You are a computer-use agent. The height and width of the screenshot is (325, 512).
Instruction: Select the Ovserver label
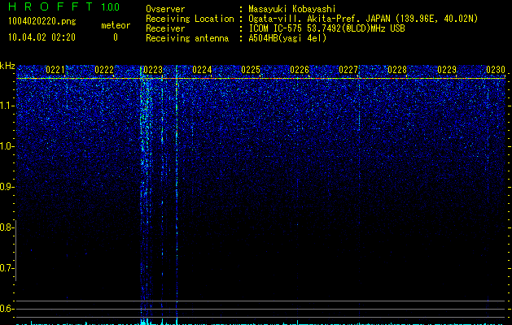165,9
